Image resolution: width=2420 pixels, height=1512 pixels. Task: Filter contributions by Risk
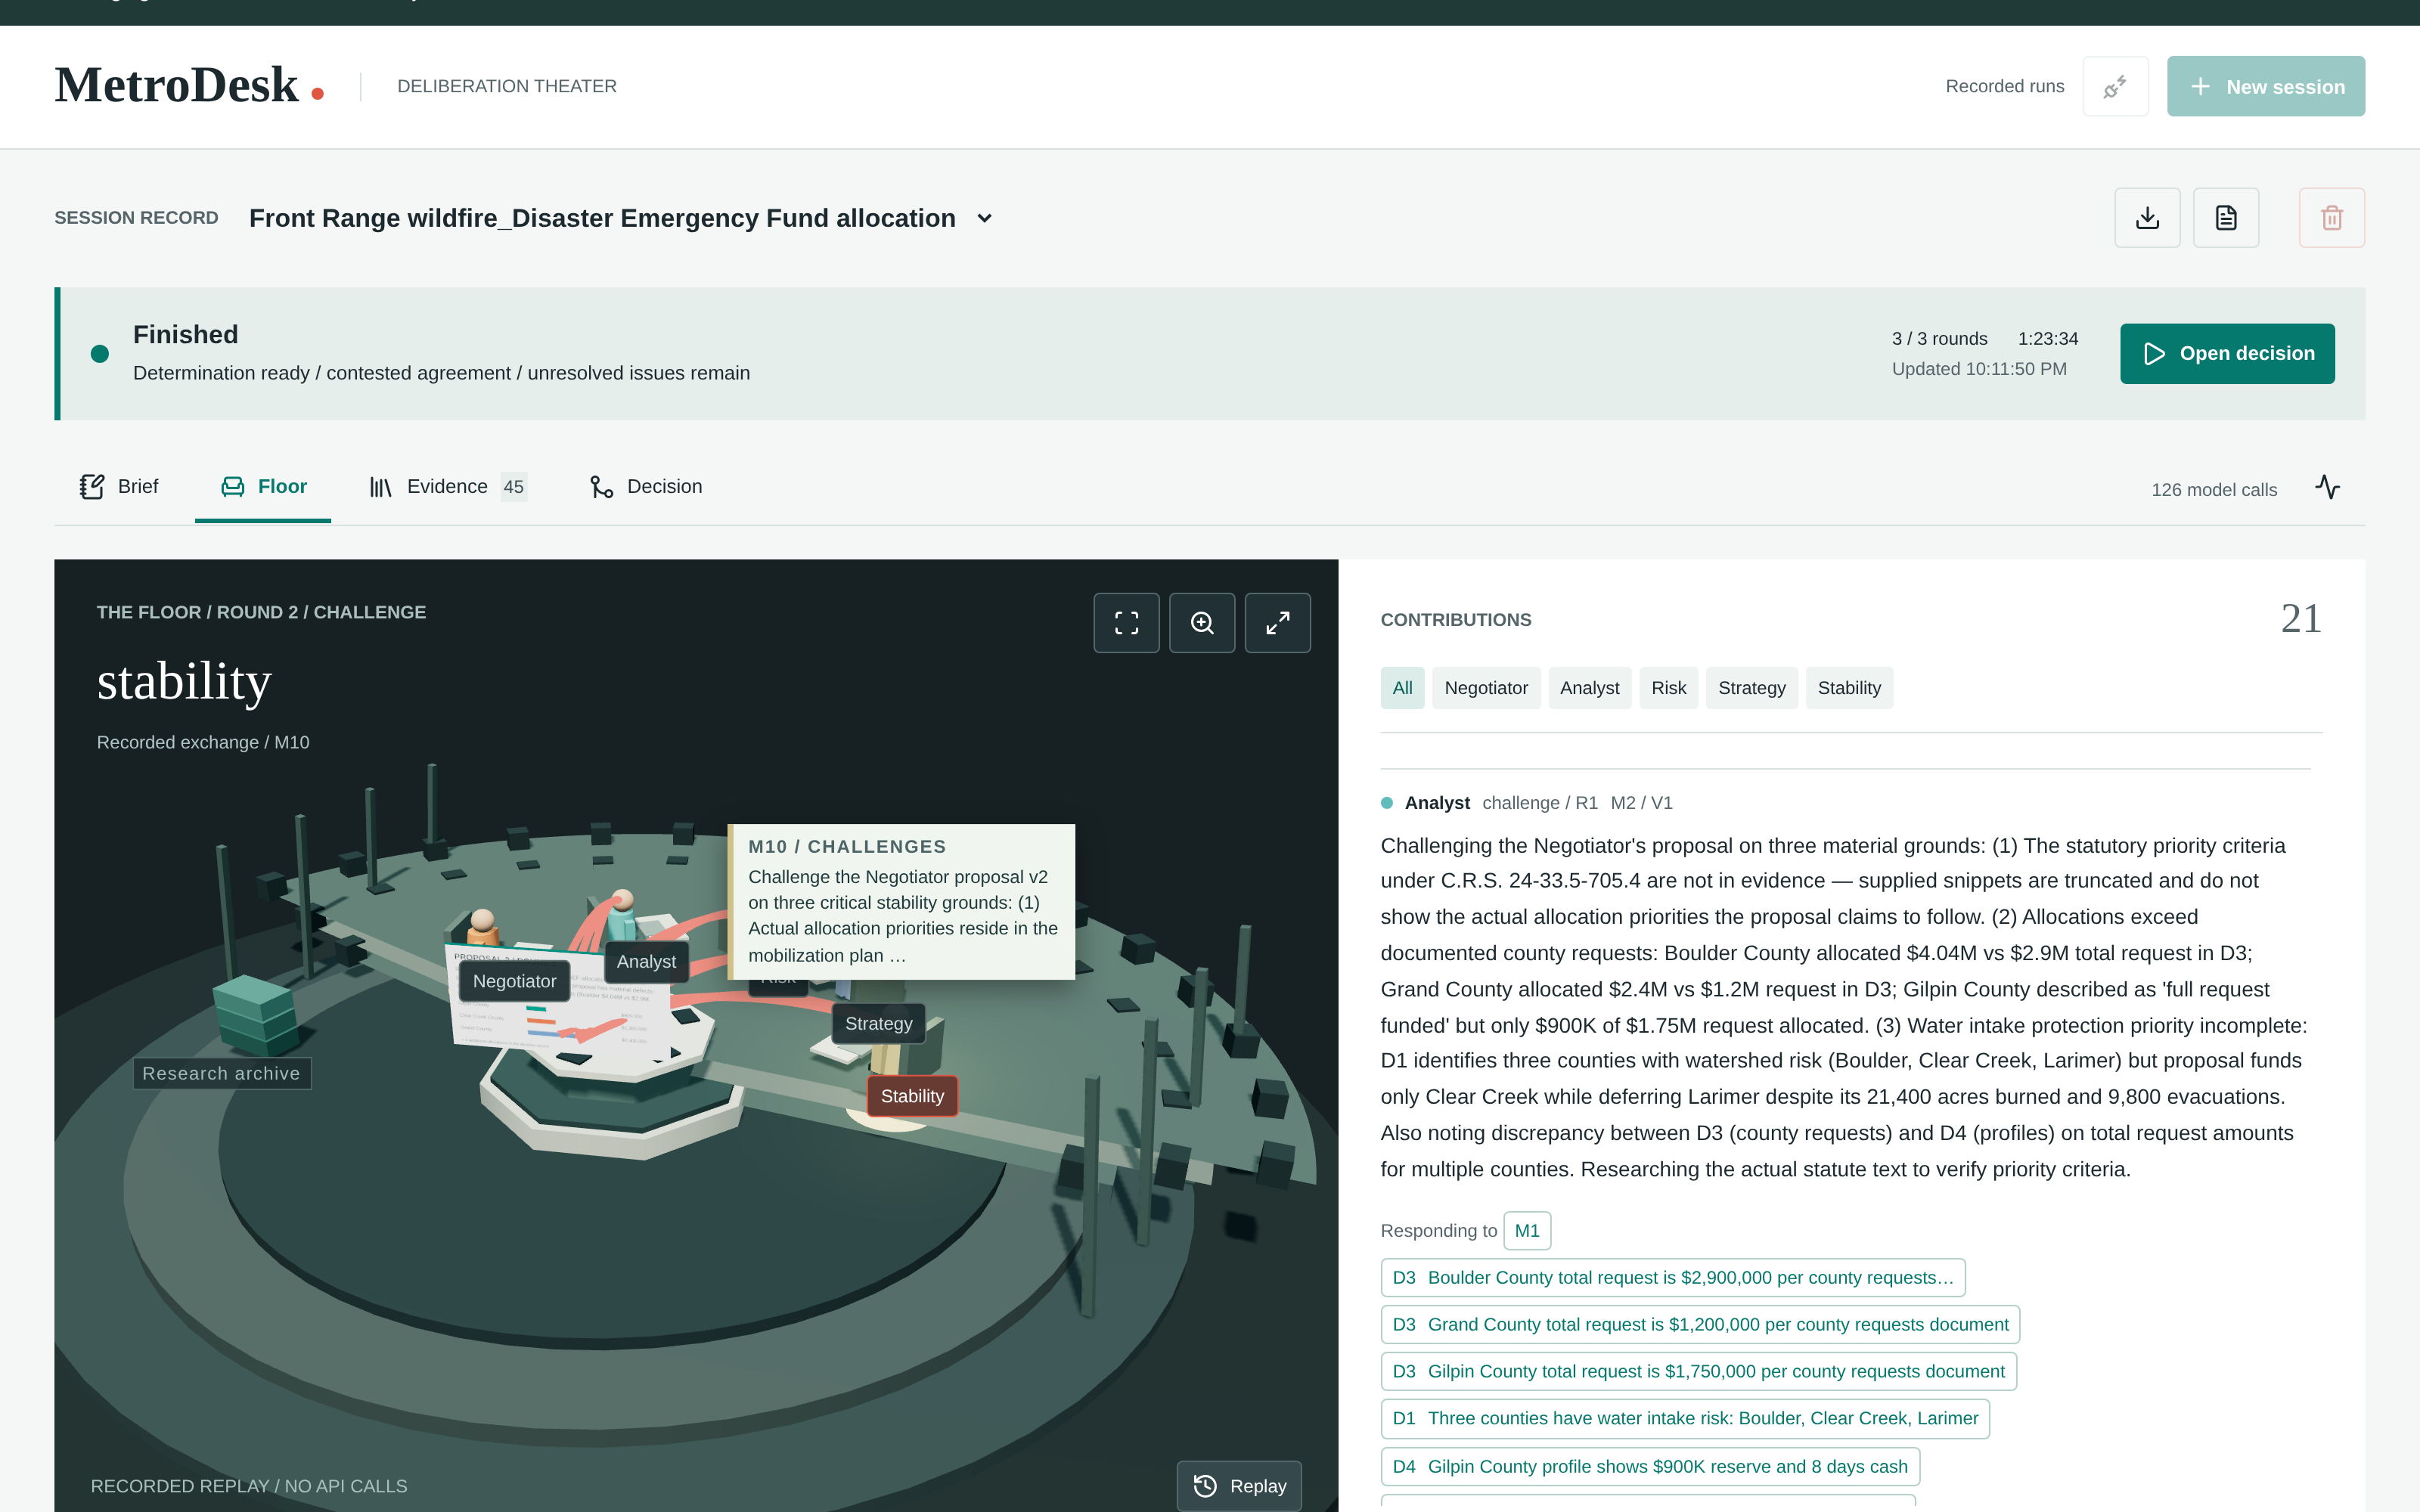tap(1668, 688)
